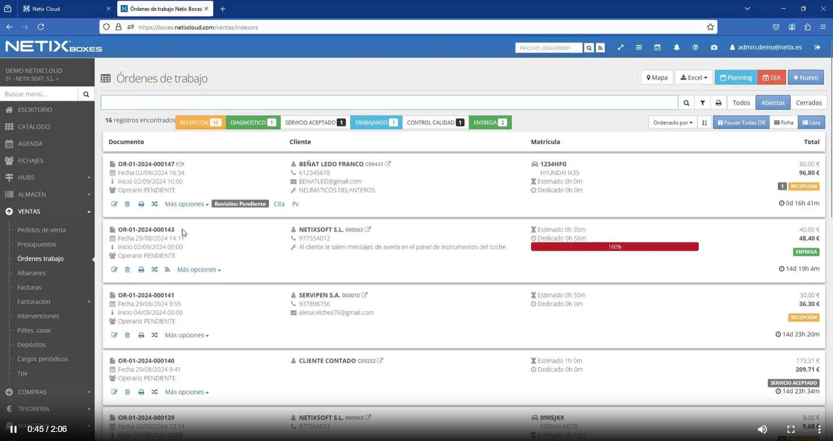
Task: Print order OR-01-2024-000147
Action: point(141,204)
